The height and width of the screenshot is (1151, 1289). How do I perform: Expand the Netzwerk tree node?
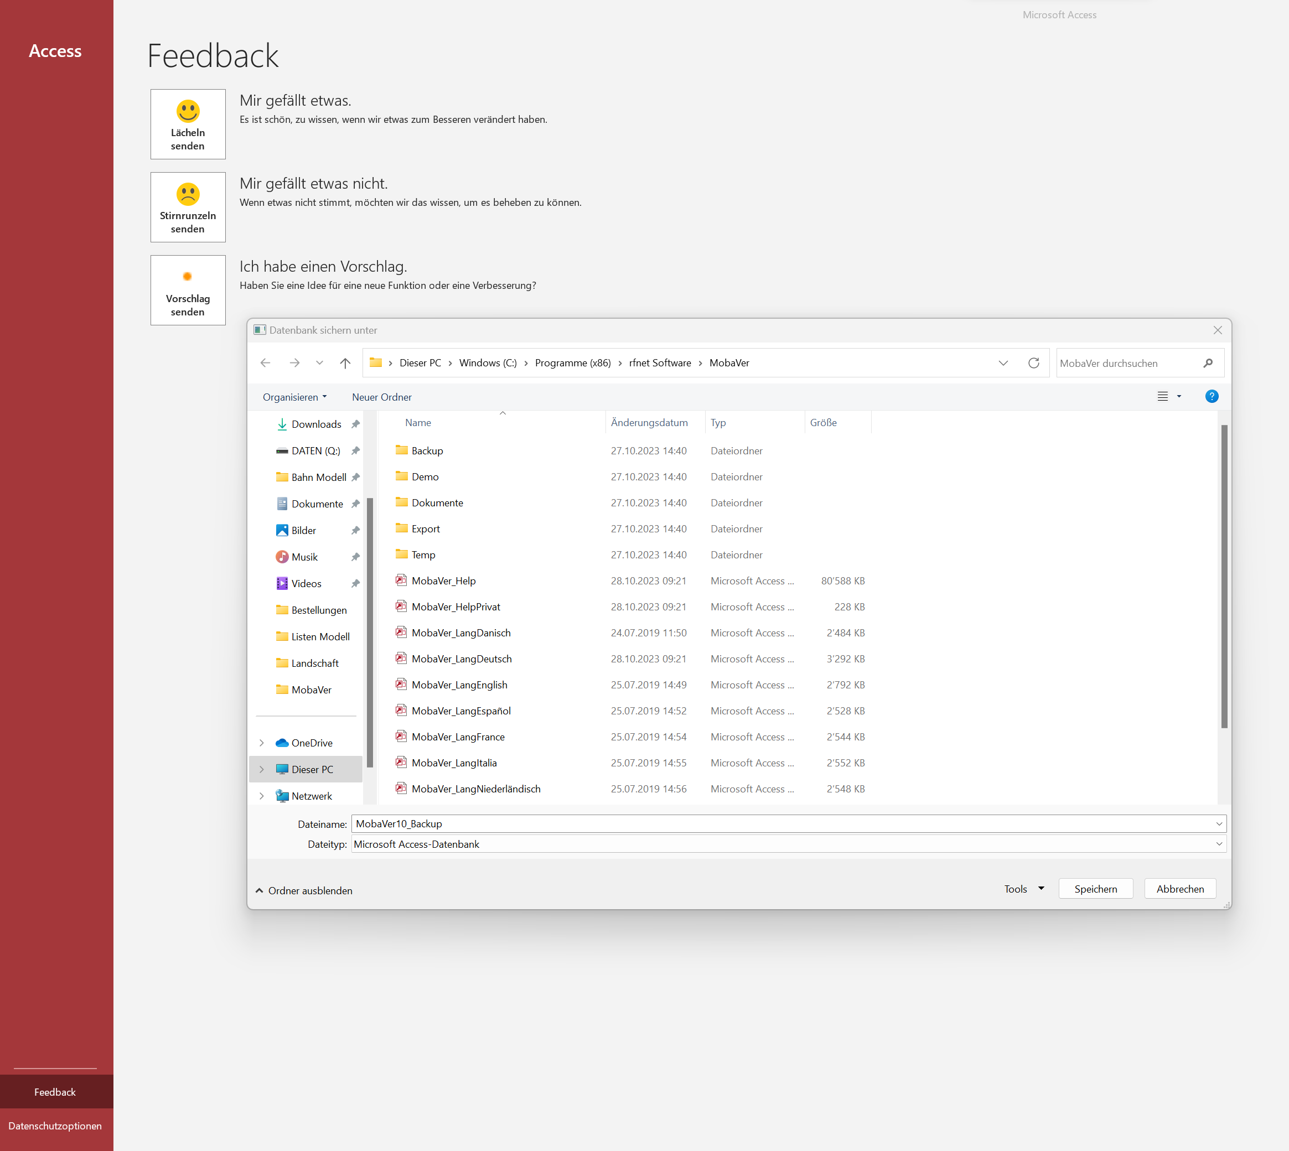click(x=262, y=796)
